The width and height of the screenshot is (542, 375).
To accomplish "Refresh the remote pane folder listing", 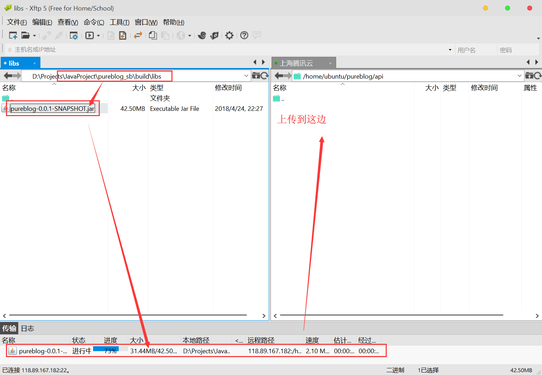I will coord(537,76).
